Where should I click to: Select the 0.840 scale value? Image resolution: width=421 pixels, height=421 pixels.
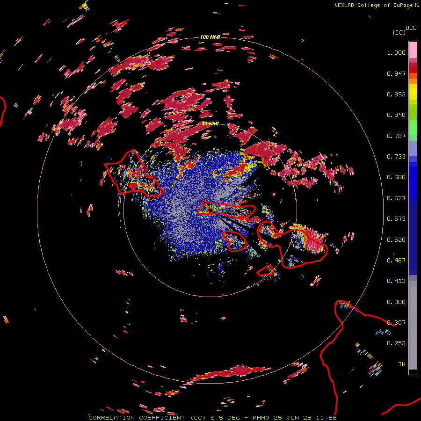coord(396,115)
